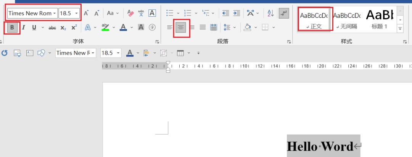Open Phonetic Guide wén icon
This screenshot has width=412, height=157.
point(141,13)
